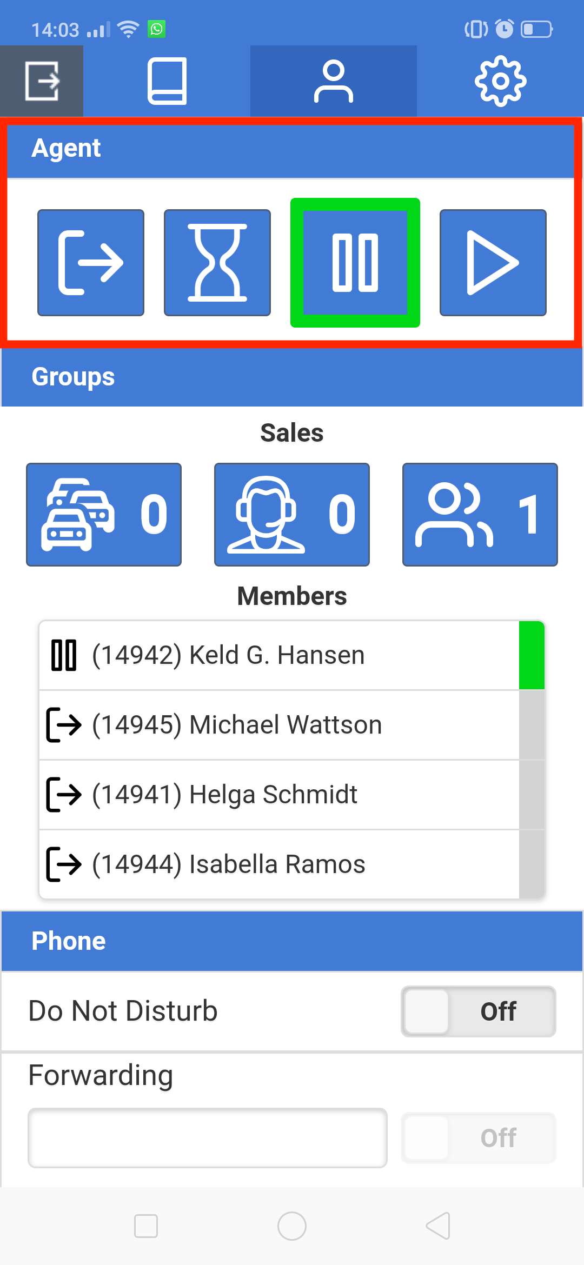Screen dimensions: 584x1265
Task: Click green status bar beside Keld Hansen
Action: pos(532,655)
